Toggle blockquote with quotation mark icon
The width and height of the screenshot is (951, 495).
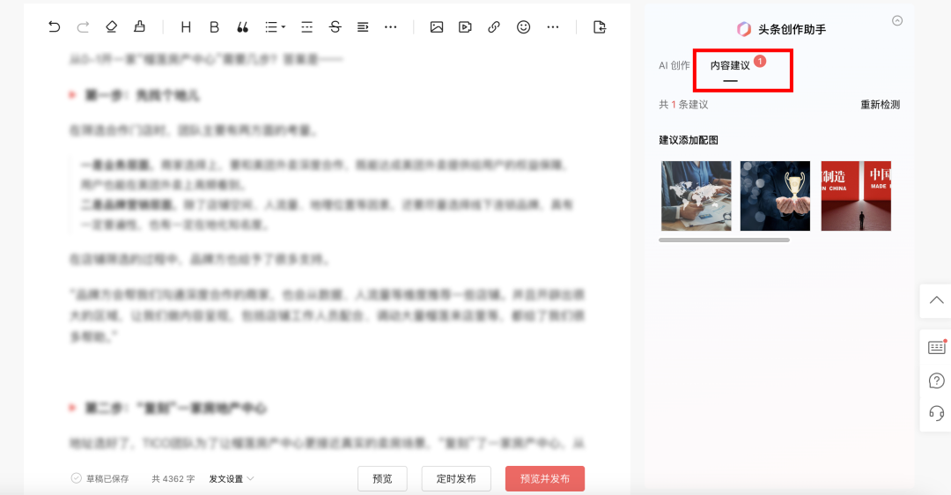[242, 27]
